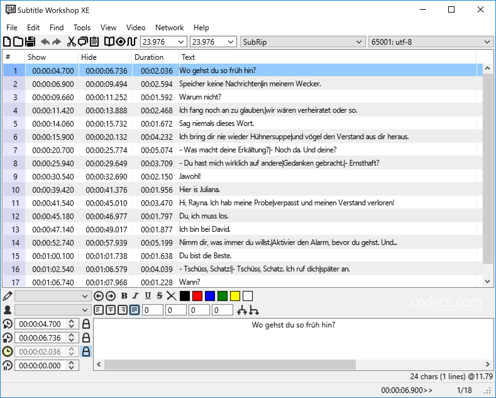This screenshot has height=398, width=496.
Task: Toggle lock for hide time 00:00:06.736
Action: point(86,338)
